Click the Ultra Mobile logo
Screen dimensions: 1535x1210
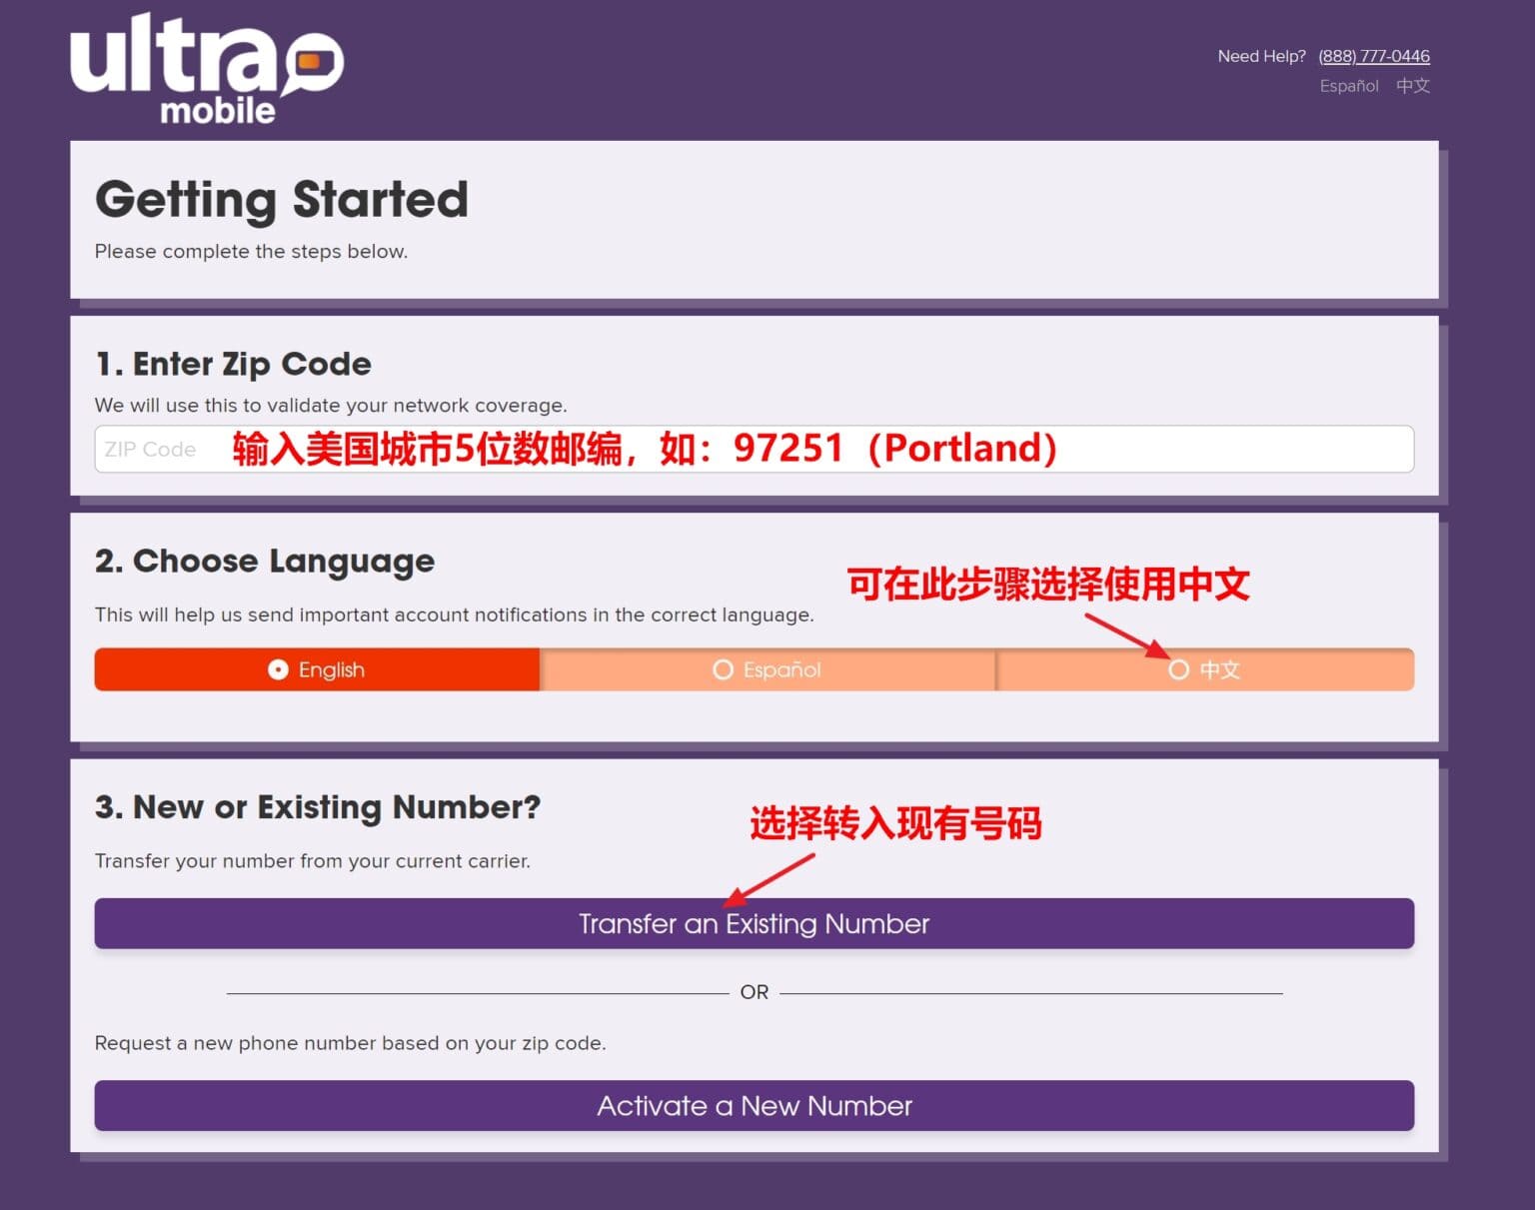point(207,69)
